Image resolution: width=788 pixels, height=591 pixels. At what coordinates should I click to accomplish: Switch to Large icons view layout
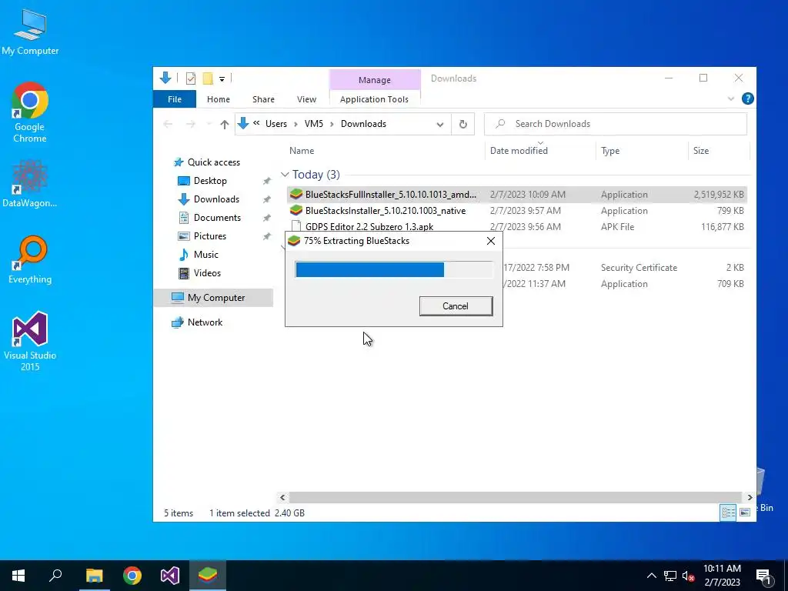(745, 513)
